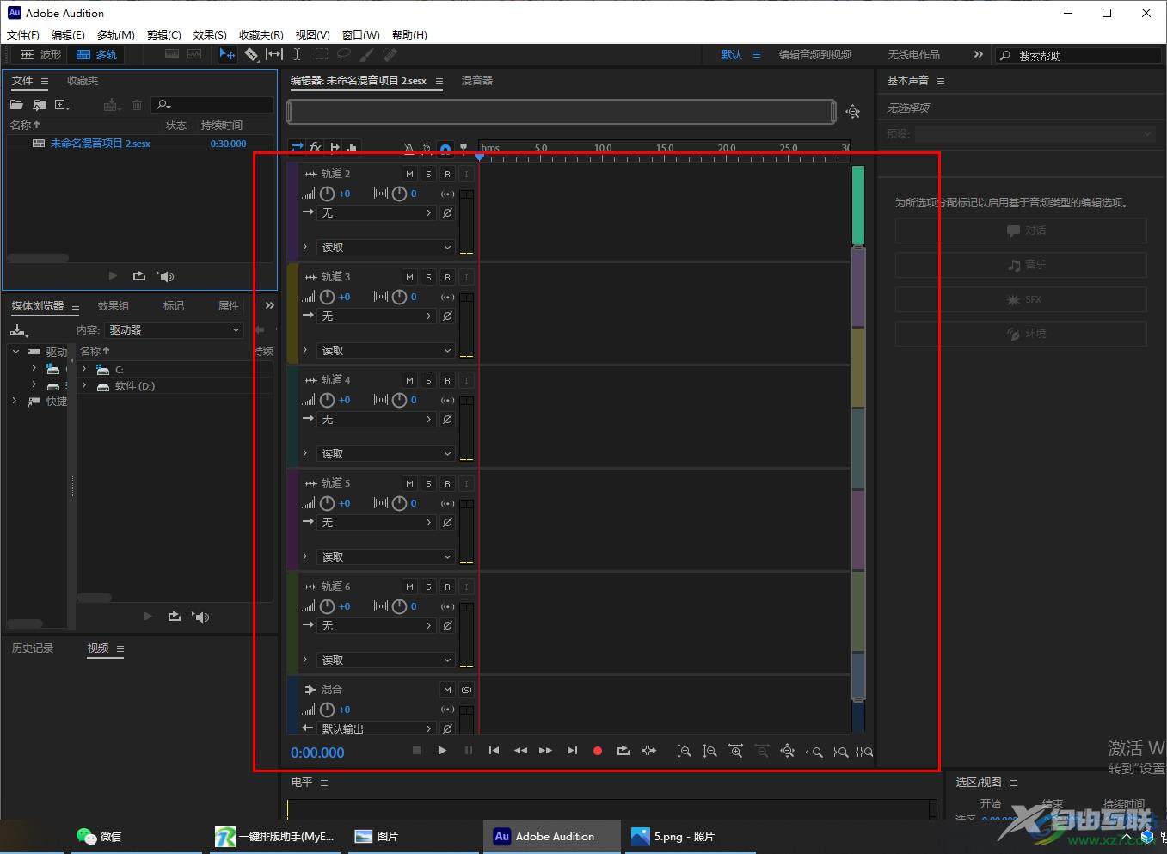Screen dimensions: 1167x854
Task: Arm track 轨道 4 for recording
Action: (447, 380)
